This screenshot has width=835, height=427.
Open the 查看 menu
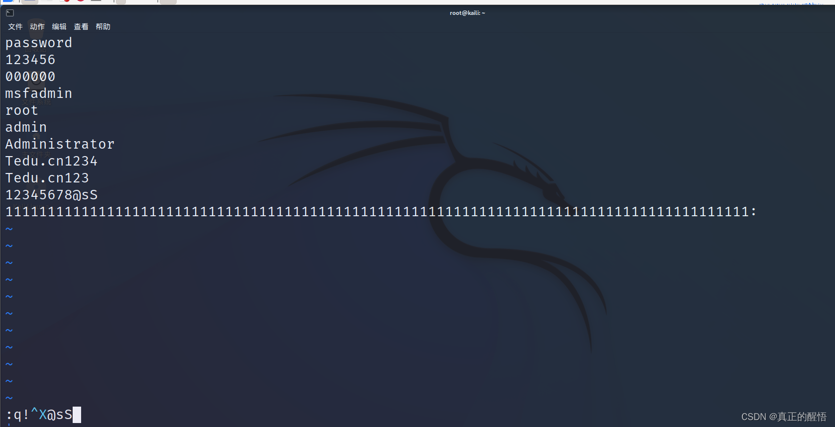[x=81, y=27]
